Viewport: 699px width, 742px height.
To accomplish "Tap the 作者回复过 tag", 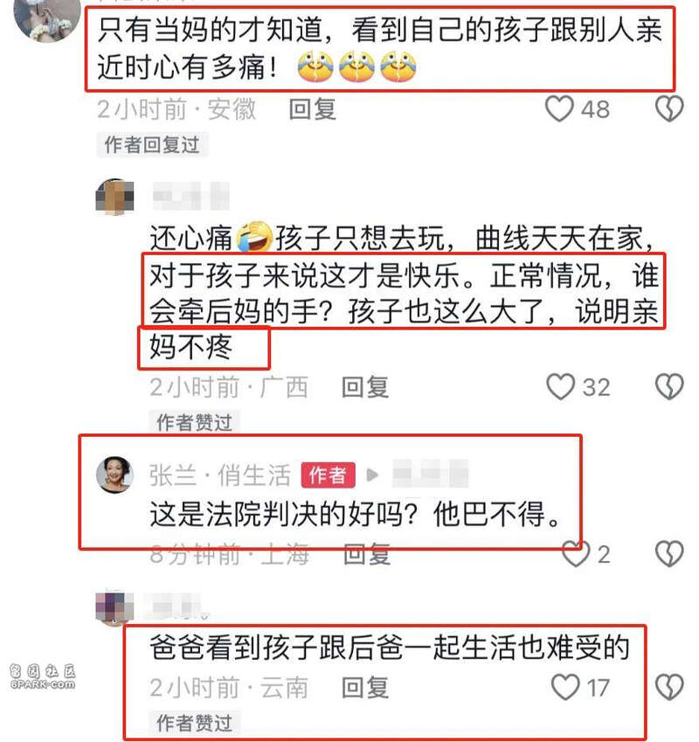I will tap(152, 145).
